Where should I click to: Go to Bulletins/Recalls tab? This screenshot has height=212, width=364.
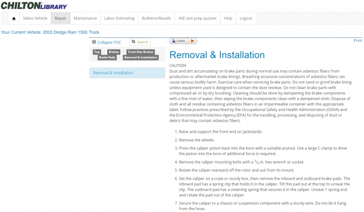[x=156, y=19]
